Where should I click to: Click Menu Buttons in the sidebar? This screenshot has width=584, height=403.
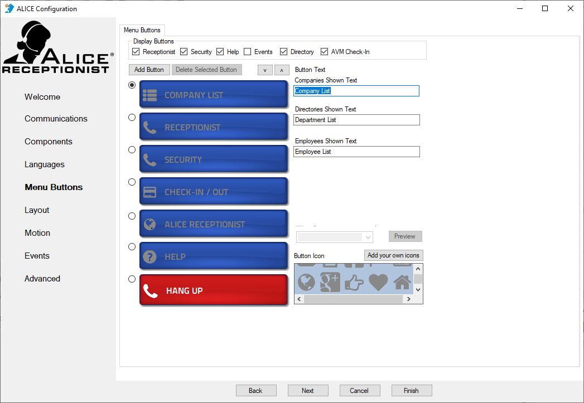54,187
